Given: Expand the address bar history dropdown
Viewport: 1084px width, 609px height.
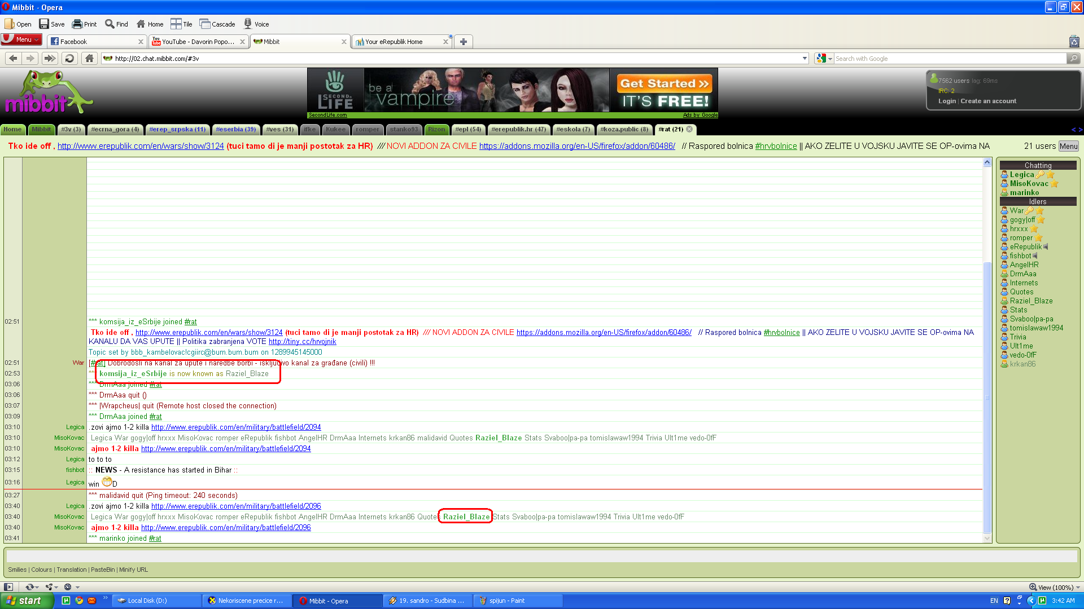Looking at the screenshot, I should coord(805,58).
